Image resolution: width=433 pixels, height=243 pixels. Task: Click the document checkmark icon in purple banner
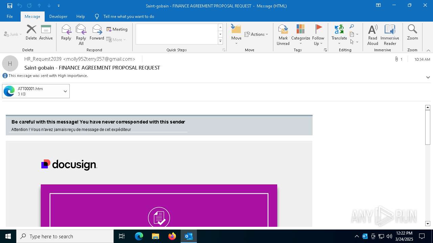coord(159,217)
